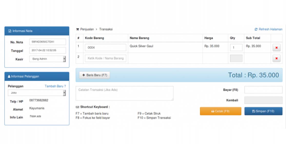Click the Qty field showing 1
286x144 pixels.
pyautogui.click(x=236, y=48)
